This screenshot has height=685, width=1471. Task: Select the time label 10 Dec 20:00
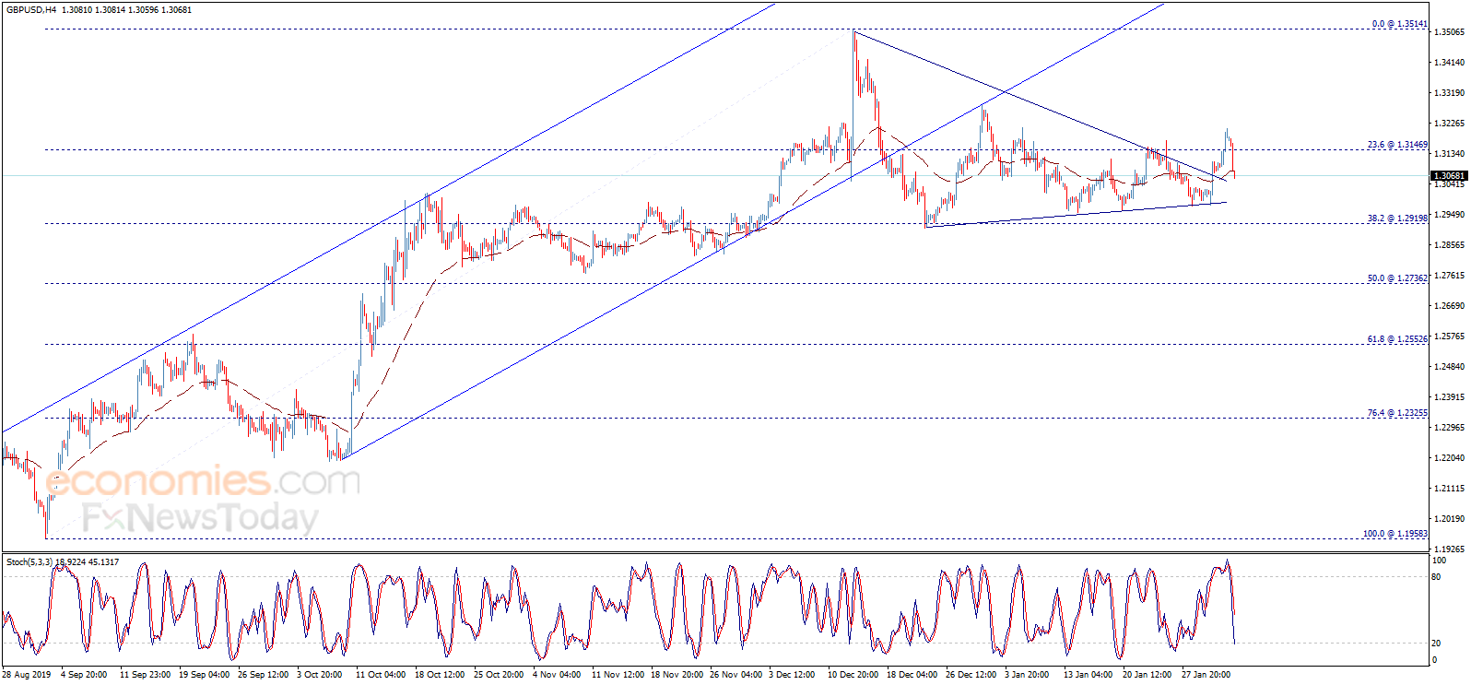pos(853,675)
